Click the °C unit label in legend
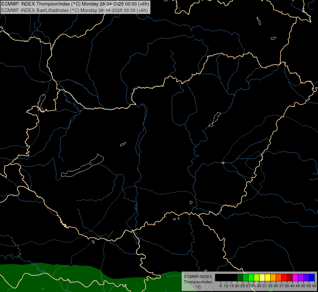Viewport: 318px width, 292px height. coord(198,287)
